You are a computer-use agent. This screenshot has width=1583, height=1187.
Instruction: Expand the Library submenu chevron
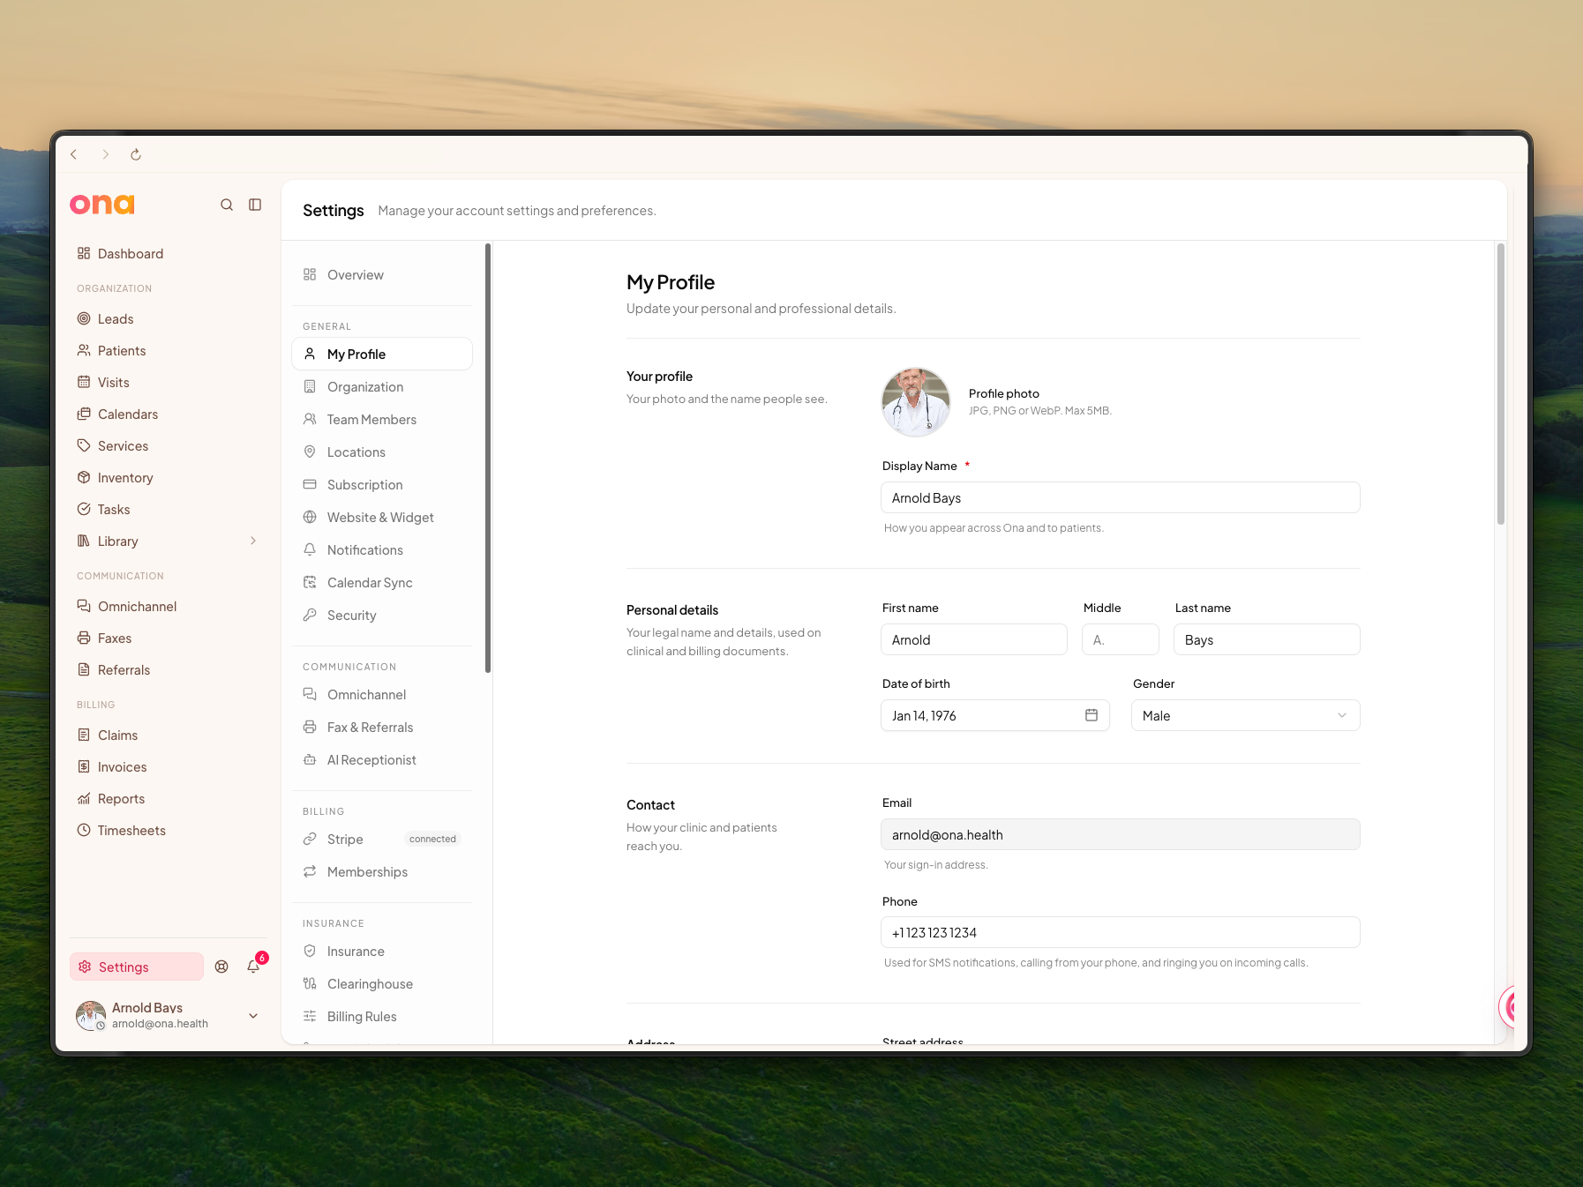(253, 541)
